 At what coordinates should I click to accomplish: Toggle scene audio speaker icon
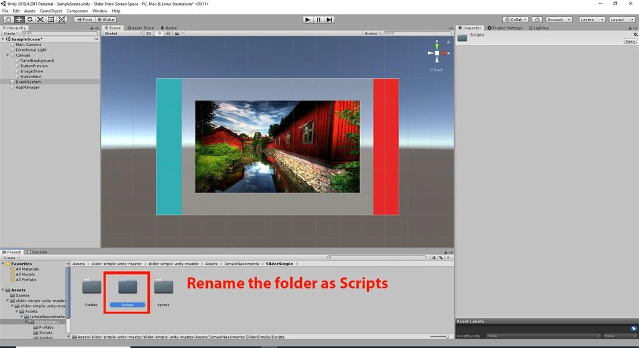tap(168, 34)
